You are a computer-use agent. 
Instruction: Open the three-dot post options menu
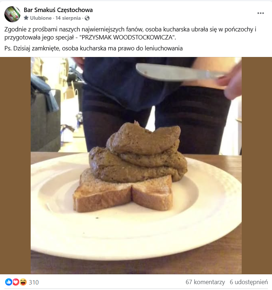coord(261,13)
